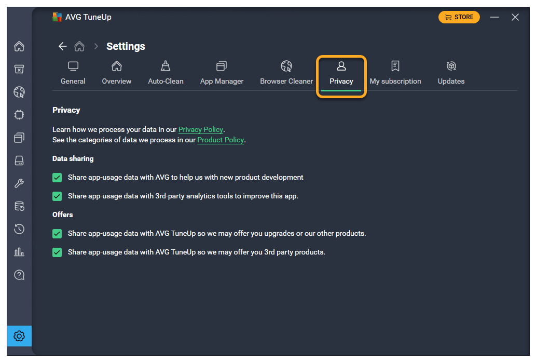Select the My subscription tab
Viewport: 536px width, 362px height.
[x=395, y=73]
